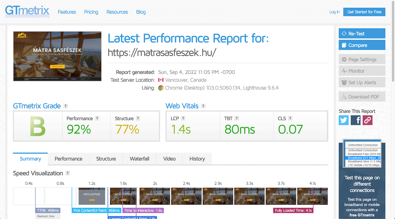Open Resources in top navigation
Image resolution: width=395 pixels, height=219 pixels.
coord(117,12)
